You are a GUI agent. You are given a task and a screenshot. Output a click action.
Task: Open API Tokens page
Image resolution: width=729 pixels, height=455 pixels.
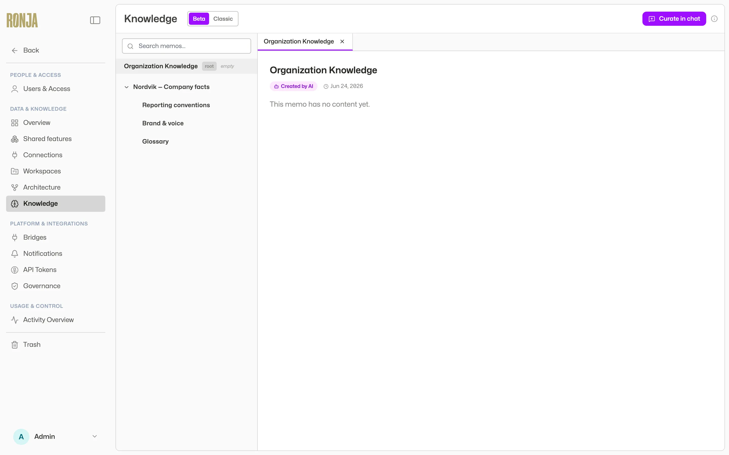[56, 270]
